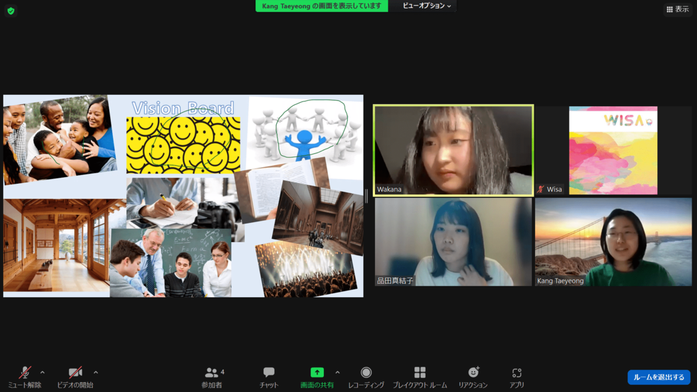Screen dimensions: 697x392
Task: Select the muted Wisa participant tile
Action: (613, 150)
